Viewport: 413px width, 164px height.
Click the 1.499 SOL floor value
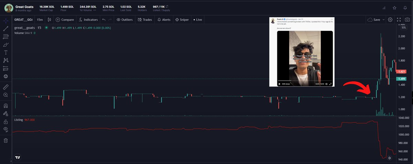pos(66,7)
